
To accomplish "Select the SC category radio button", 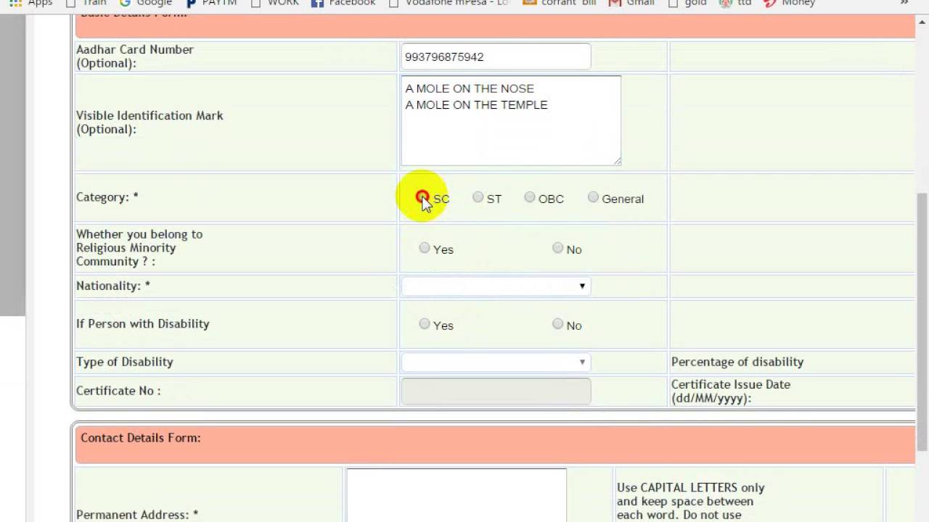I will [x=422, y=196].
